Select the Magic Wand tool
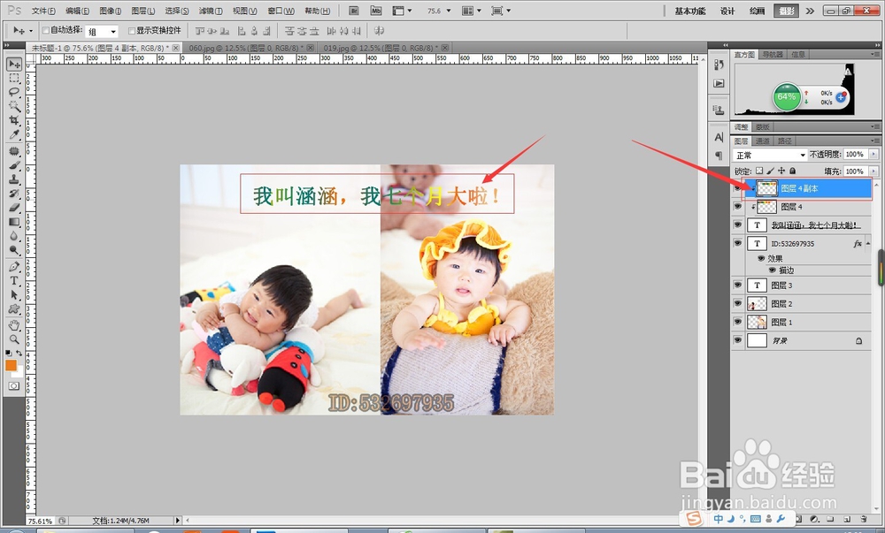 (14, 106)
